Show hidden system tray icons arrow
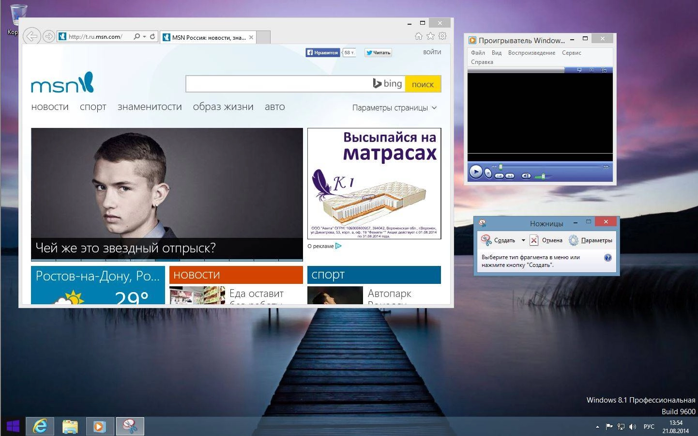The height and width of the screenshot is (436, 698). coord(597,427)
